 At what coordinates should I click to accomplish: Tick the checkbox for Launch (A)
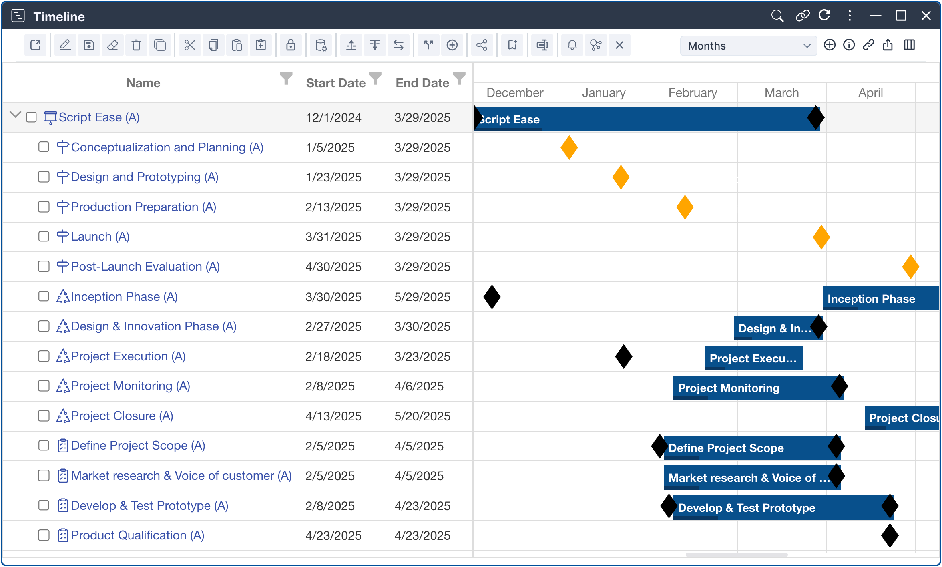44,237
